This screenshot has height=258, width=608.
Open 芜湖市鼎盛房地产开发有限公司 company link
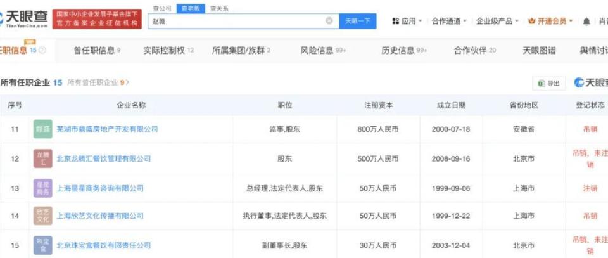(x=108, y=129)
